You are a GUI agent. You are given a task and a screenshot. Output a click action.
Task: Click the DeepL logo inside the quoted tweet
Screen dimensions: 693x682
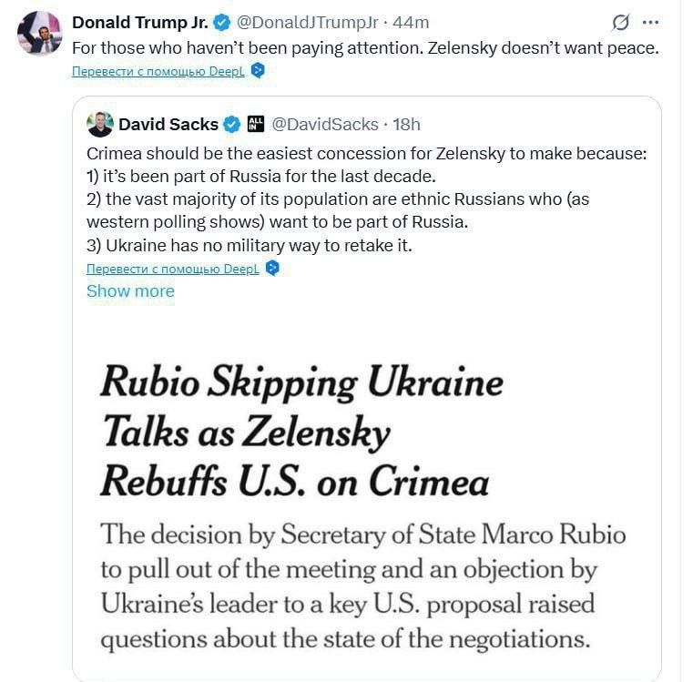click(272, 269)
